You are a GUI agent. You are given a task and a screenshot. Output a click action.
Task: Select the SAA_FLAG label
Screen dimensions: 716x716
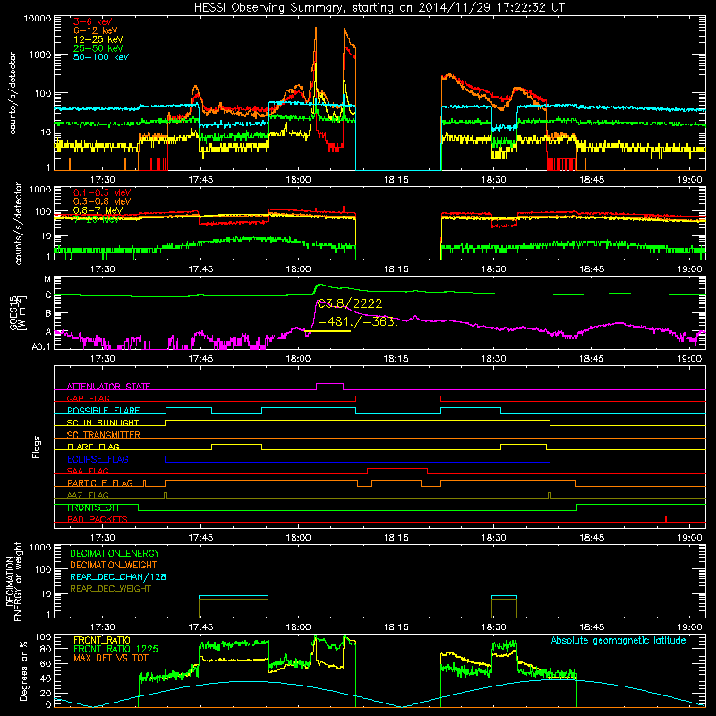tap(88, 471)
